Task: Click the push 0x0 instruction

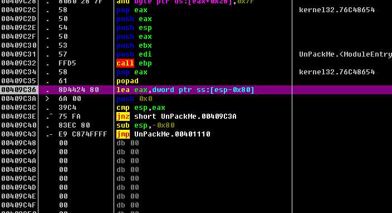Action: [x=134, y=99]
